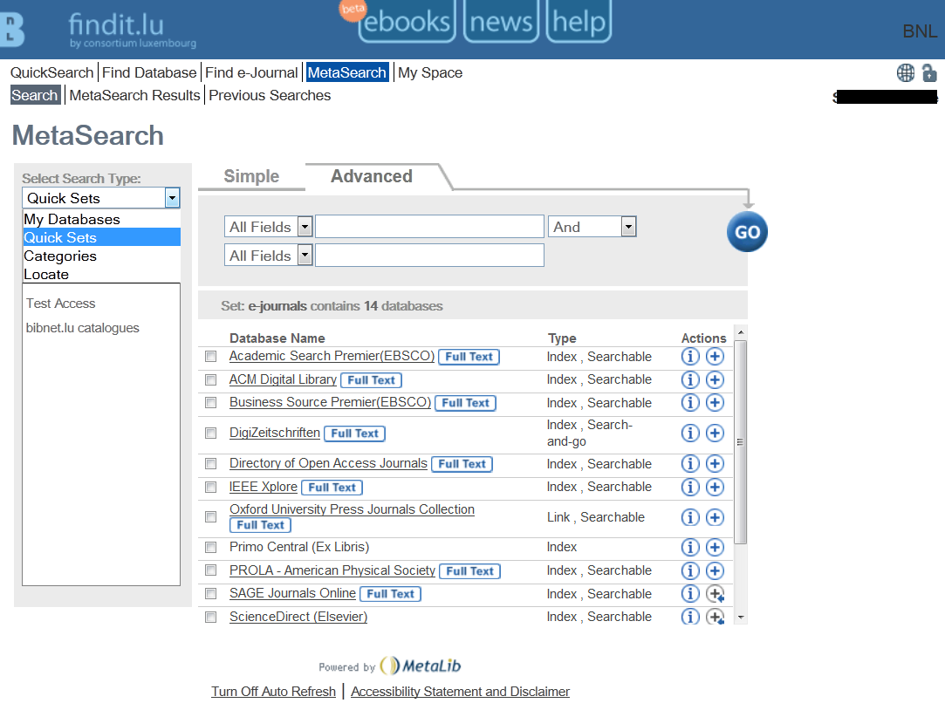Open the Find e-Journal menu item
The height and width of the screenshot is (710, 945).
click(x=251, y=73)
